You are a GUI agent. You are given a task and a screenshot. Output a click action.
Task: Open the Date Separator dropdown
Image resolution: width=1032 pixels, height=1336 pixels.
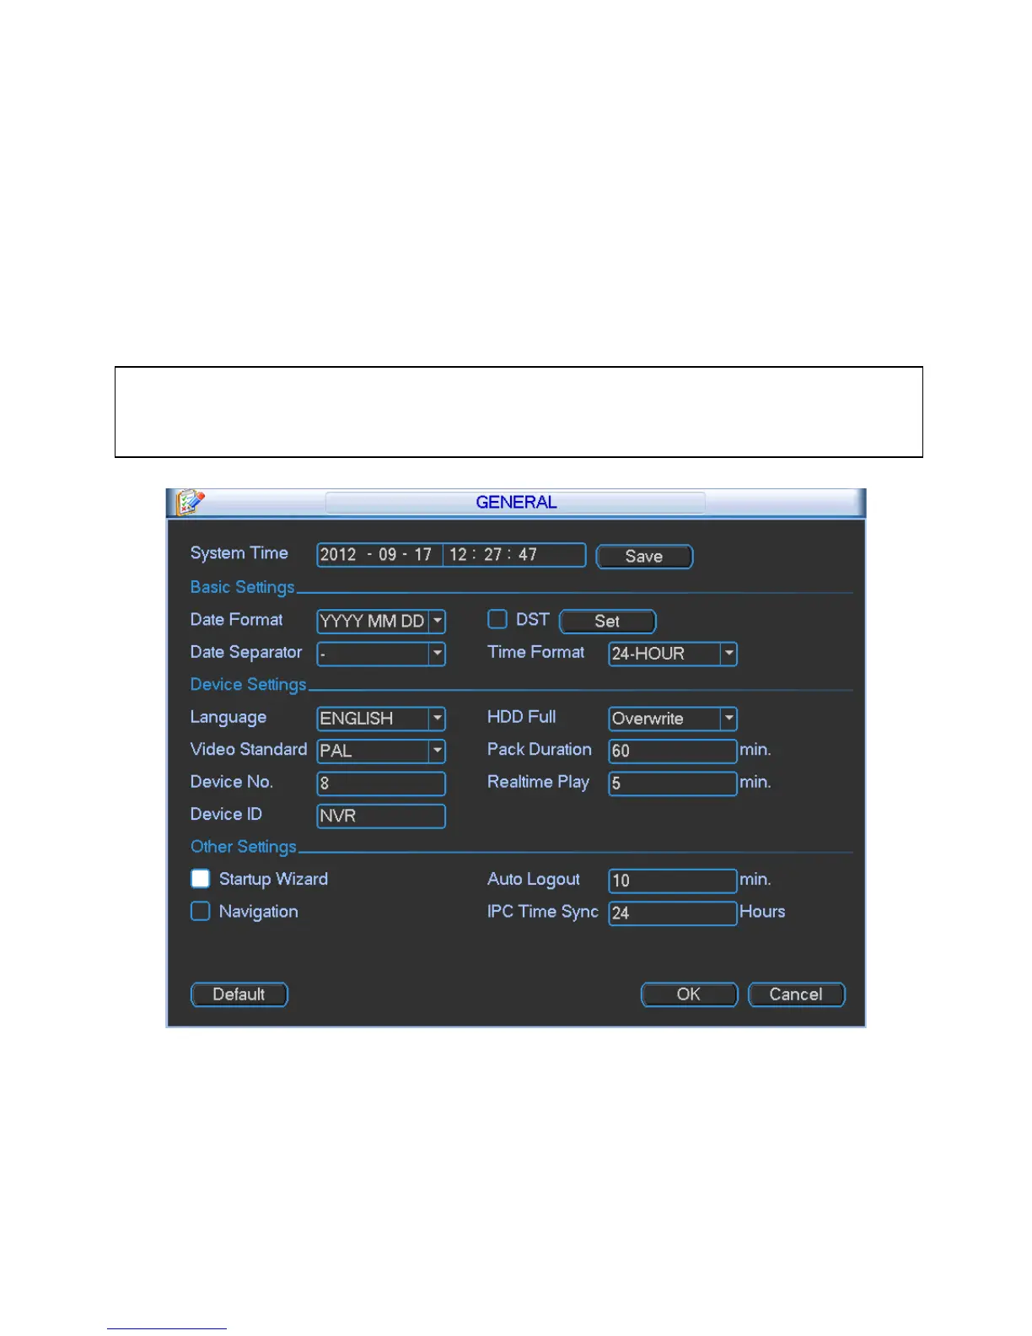pyautogui.click(x=381, y=654)
